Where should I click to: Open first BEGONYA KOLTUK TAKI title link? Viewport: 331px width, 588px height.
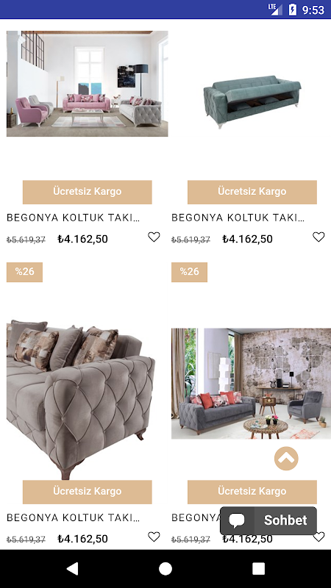(x=73, y=218)
